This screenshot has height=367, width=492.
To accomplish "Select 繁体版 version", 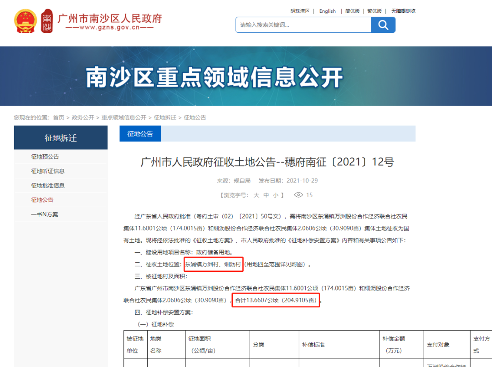I will [374, 11].
